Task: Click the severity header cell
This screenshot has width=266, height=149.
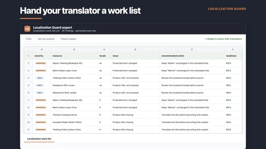Action: [x=42, y=56]
